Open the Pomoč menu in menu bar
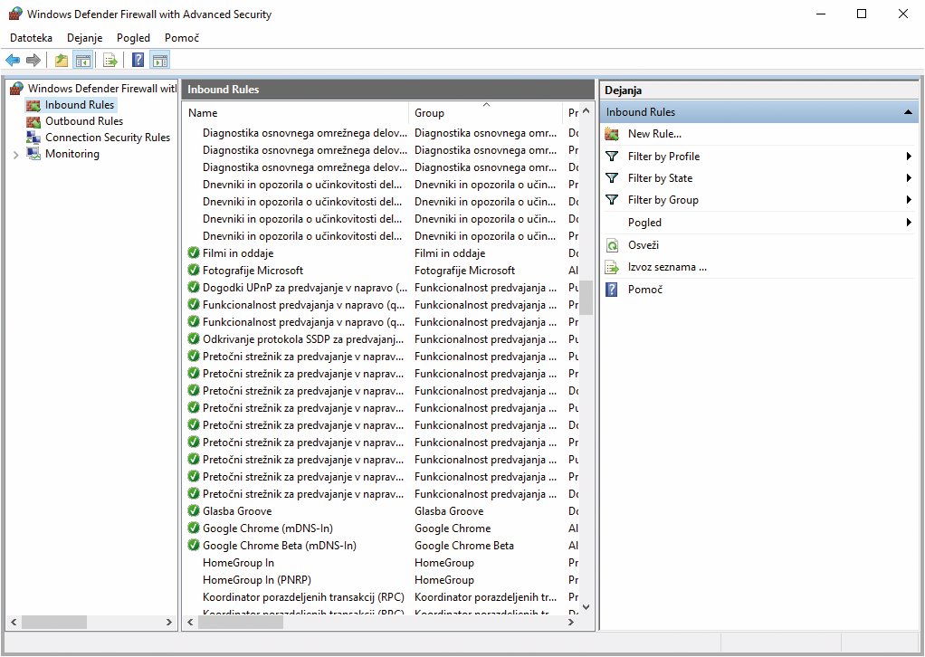925x657 pixels. 182,38
